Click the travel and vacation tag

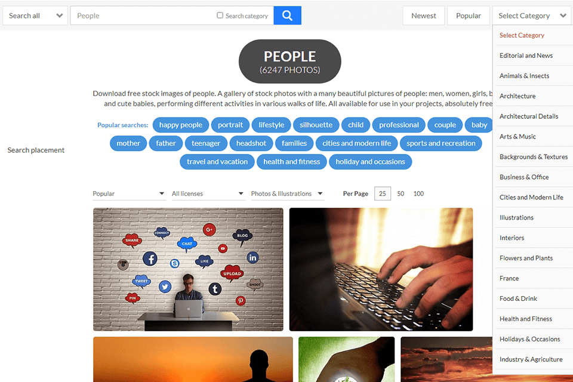click(217, 162)
